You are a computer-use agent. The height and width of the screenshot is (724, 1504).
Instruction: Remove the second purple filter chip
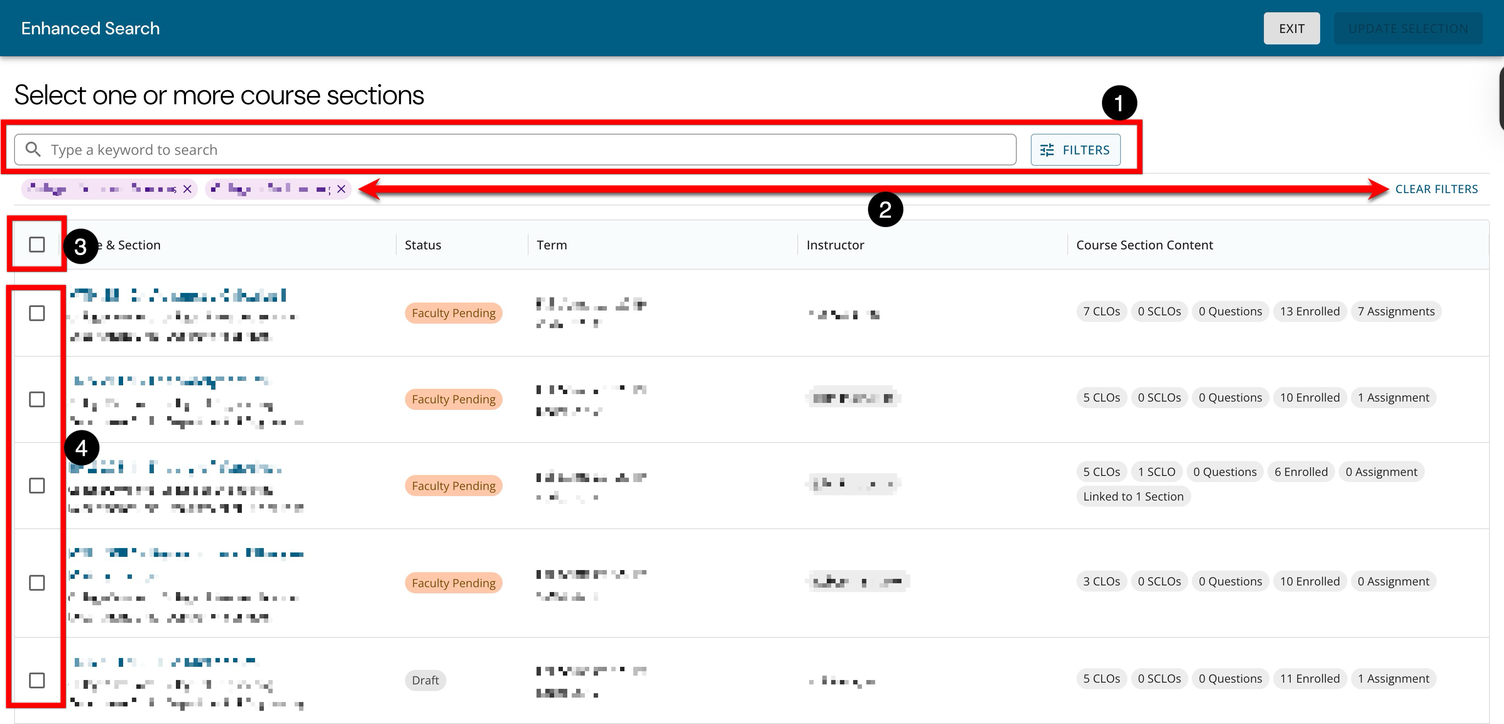(342, 189)
